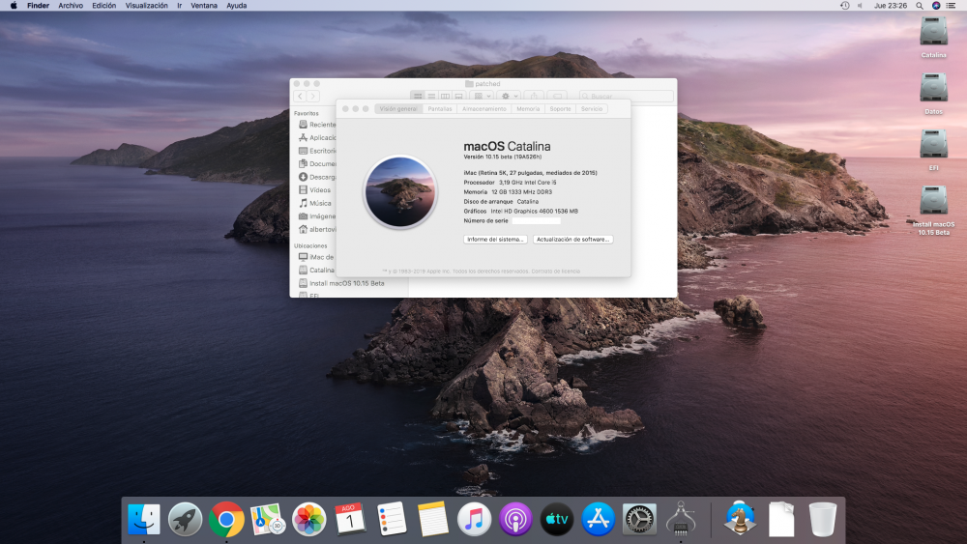Open the Maps app in Dock

268,519
